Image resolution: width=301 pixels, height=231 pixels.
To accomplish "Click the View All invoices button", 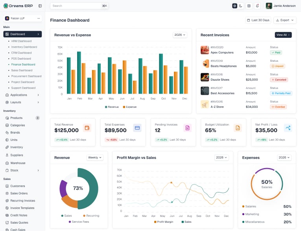I will tap(283, 35).
